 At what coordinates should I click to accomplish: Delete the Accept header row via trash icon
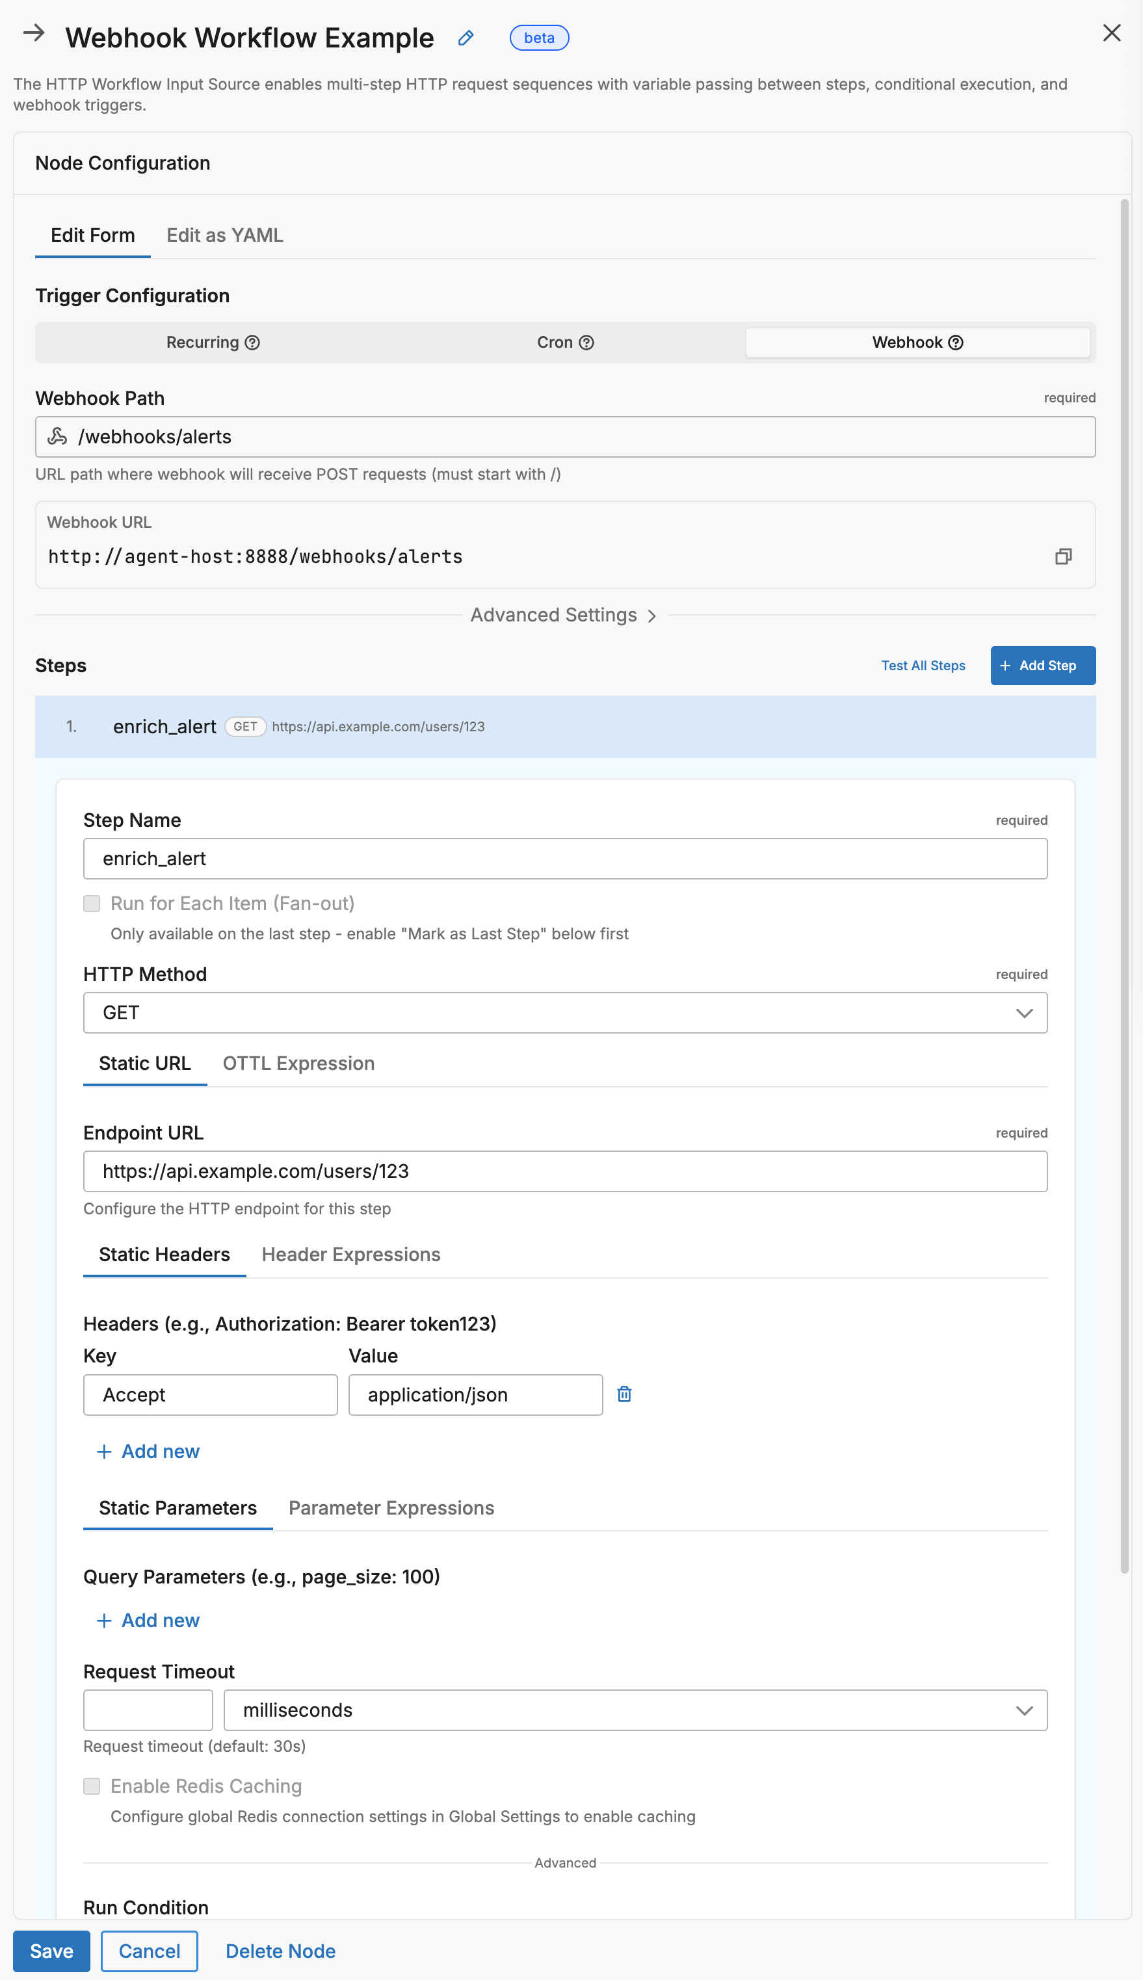tap(624, 1394)
